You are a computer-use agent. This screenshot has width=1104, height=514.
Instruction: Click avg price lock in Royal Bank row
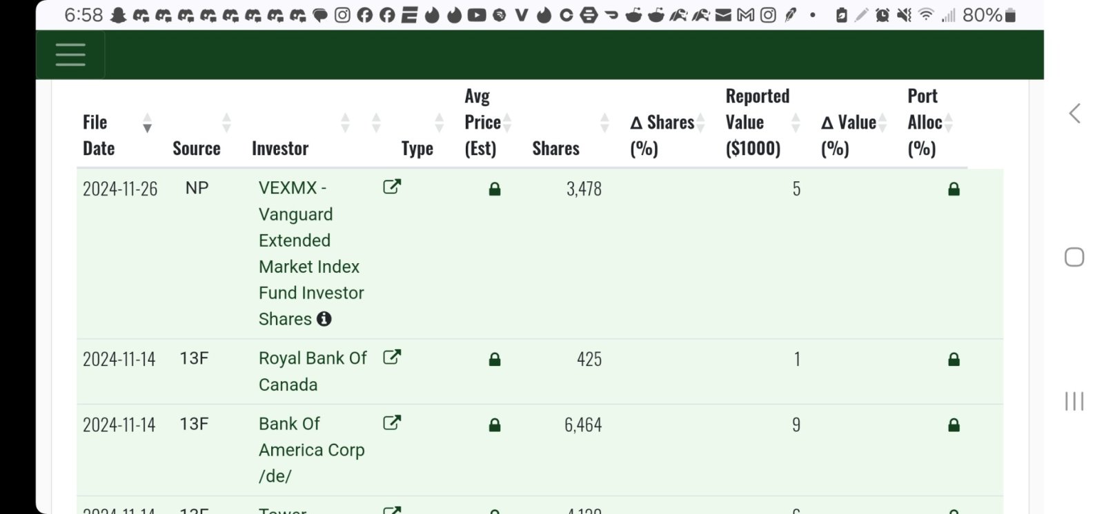point(494,359)
